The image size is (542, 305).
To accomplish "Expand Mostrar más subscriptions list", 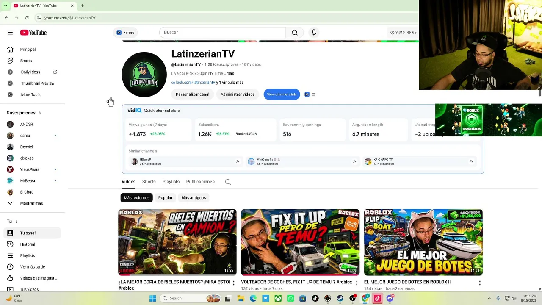I will [x=32, y=203].
